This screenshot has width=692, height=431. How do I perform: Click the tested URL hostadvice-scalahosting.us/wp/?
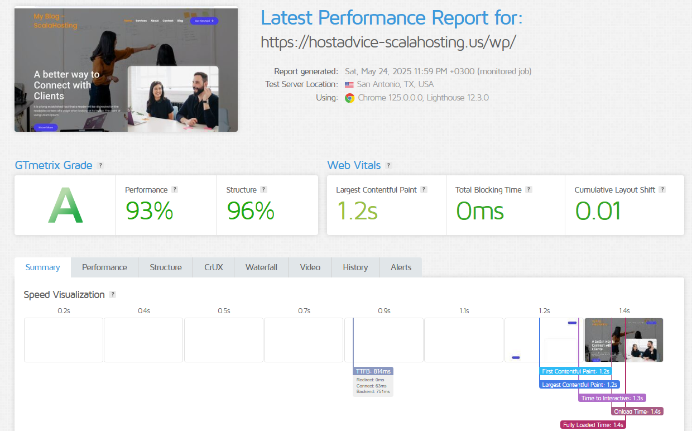[388, 42]
